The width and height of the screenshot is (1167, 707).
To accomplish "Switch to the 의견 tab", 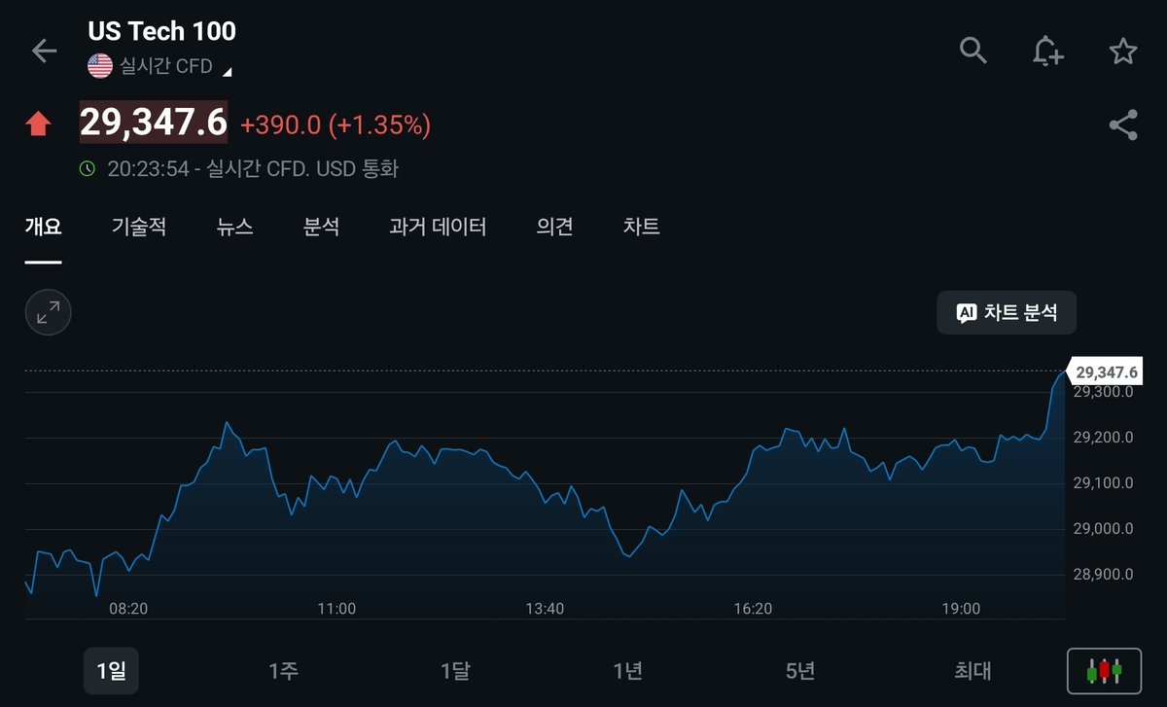I will pyautogui.click(x=555, y=227).
